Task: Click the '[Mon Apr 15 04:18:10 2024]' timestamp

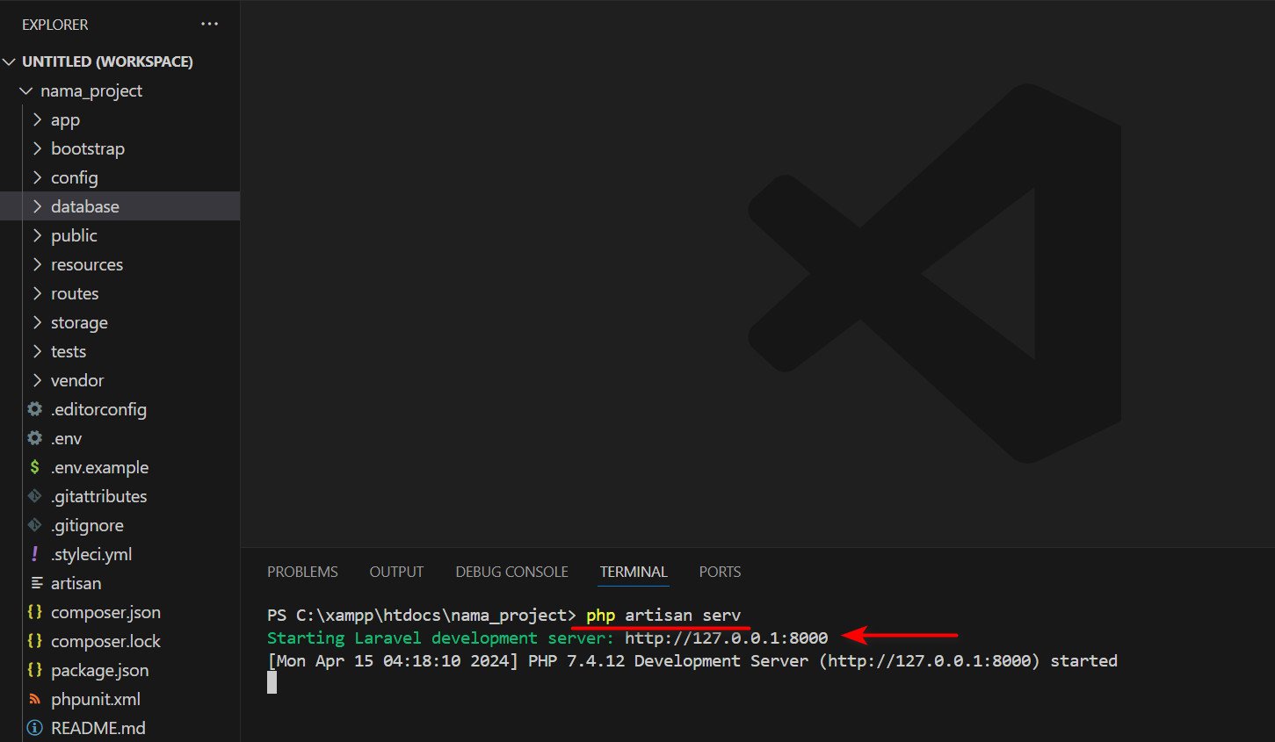Action: point(393,660)
